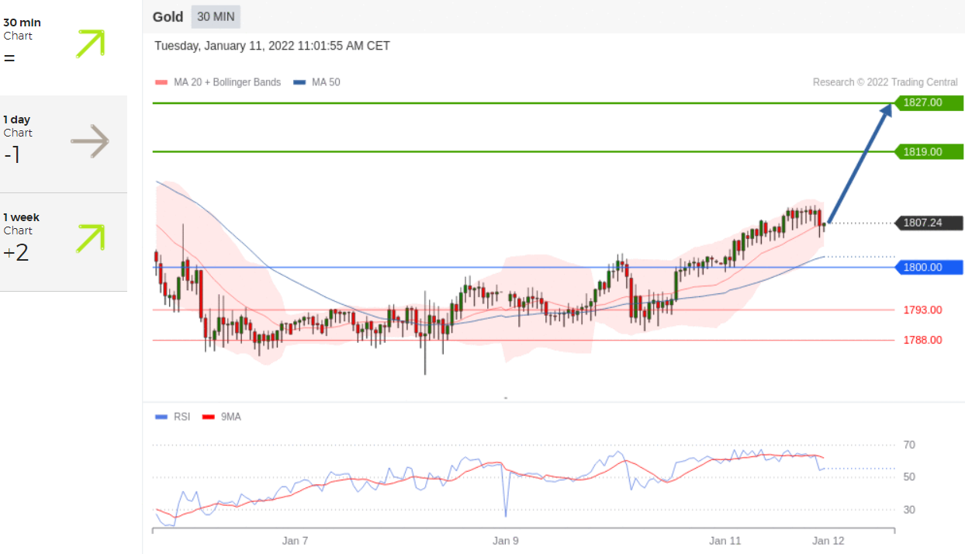Click the Jan 11 date axis label
The height and width of the screenshot is (554, 965).
click(x=725, y=541)
